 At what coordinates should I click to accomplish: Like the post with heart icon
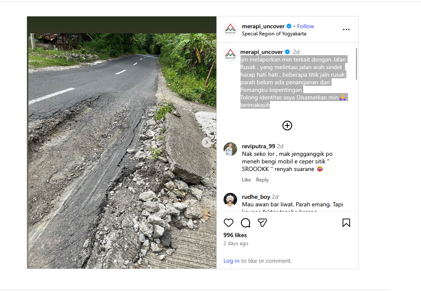(x=229, y=223)
